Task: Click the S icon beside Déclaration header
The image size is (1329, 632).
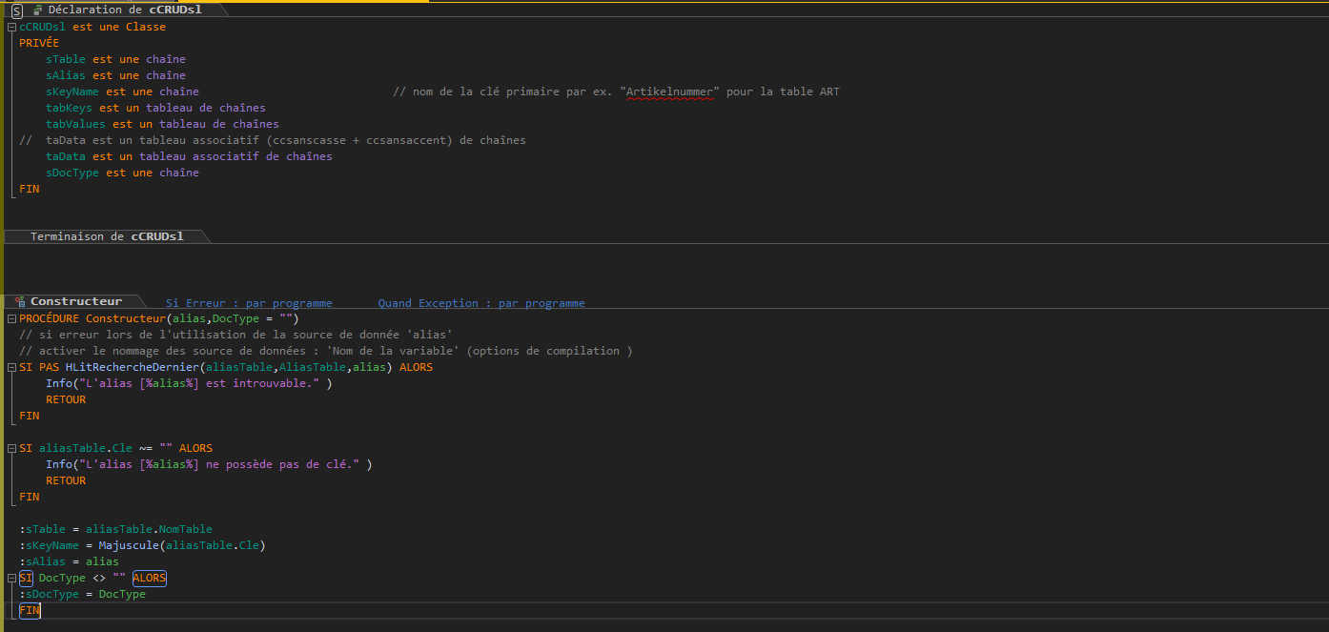Action: click(x=17, y=10)
